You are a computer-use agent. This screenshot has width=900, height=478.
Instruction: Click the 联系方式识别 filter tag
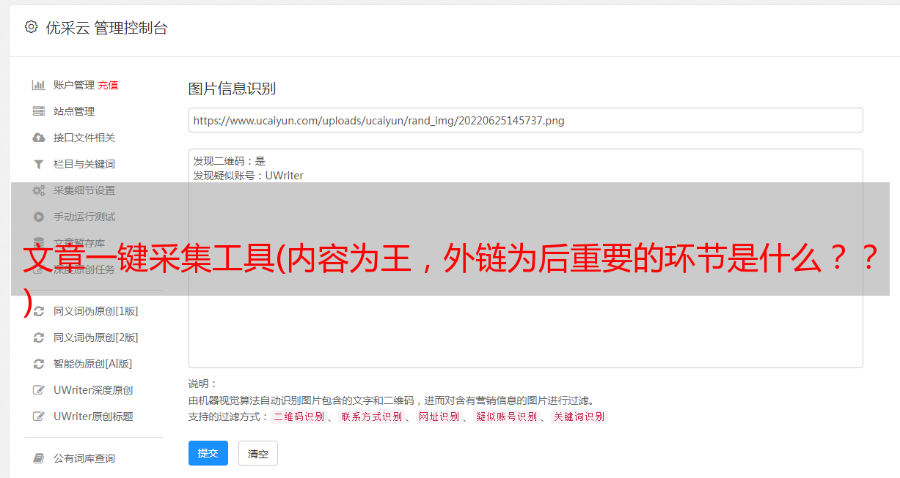click(372, 417)
